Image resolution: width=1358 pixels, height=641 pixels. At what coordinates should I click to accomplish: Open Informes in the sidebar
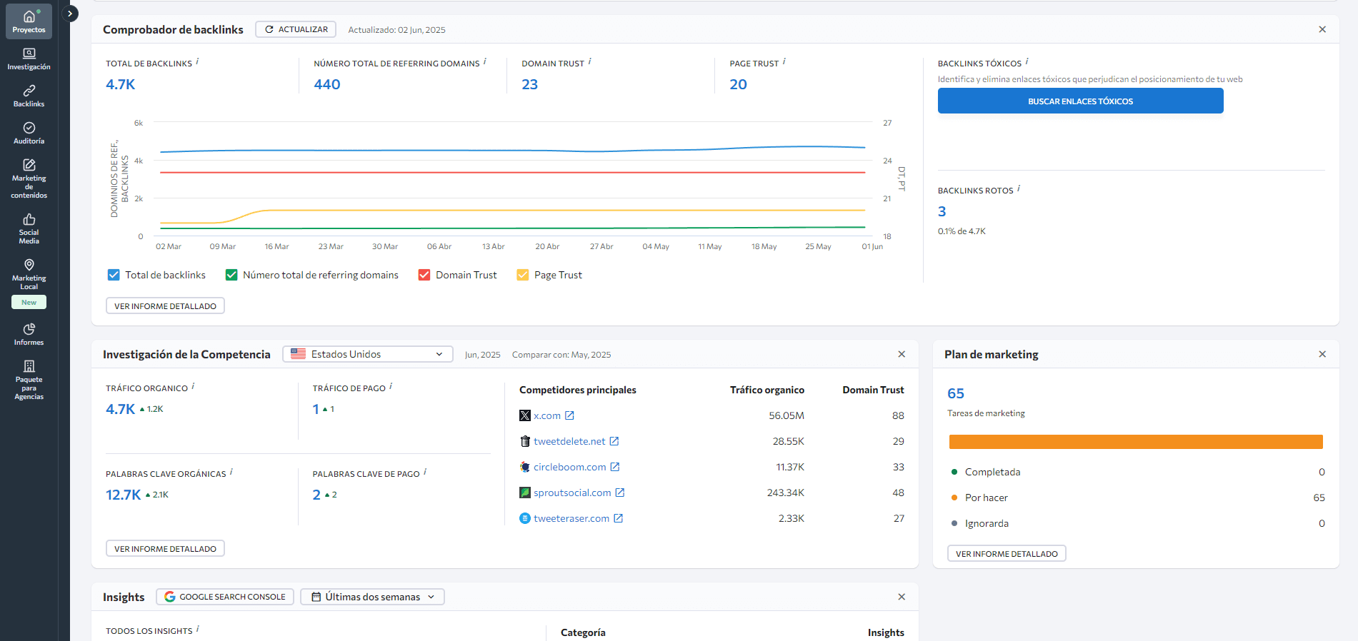tap(29, 334)
